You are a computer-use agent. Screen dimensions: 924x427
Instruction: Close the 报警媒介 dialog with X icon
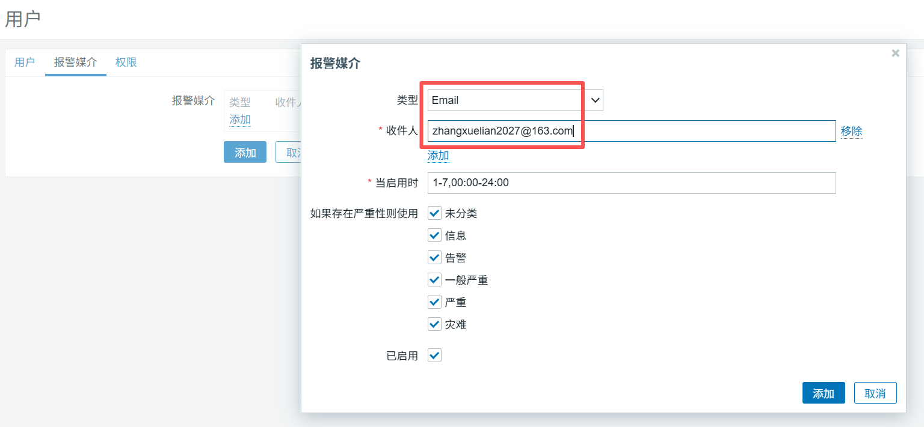click(895, 53)
